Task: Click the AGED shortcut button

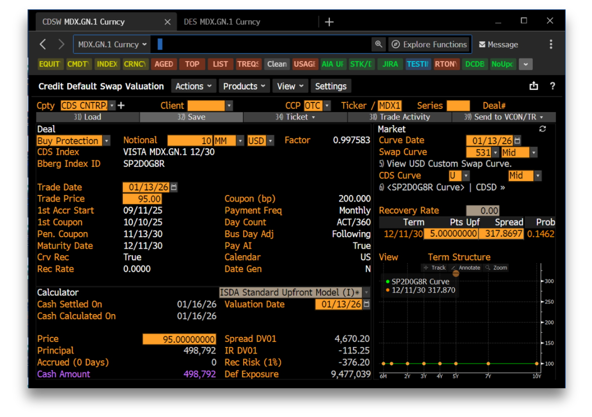Action: click(x=164, y=64)
